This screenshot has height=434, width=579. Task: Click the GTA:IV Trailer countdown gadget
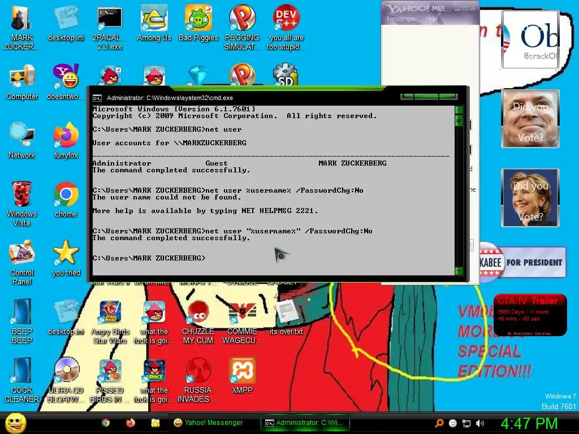(x=530, y=315)
